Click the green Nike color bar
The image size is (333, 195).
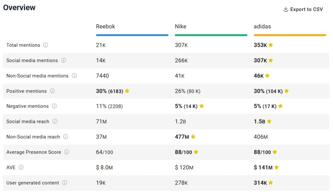coord(211,35)
